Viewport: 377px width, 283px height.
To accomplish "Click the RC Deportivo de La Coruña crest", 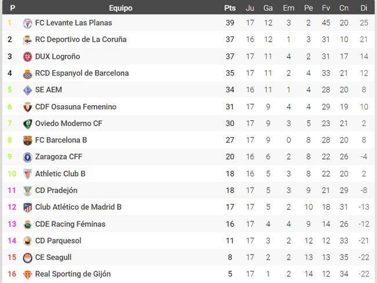I will [x=27, y=40].
